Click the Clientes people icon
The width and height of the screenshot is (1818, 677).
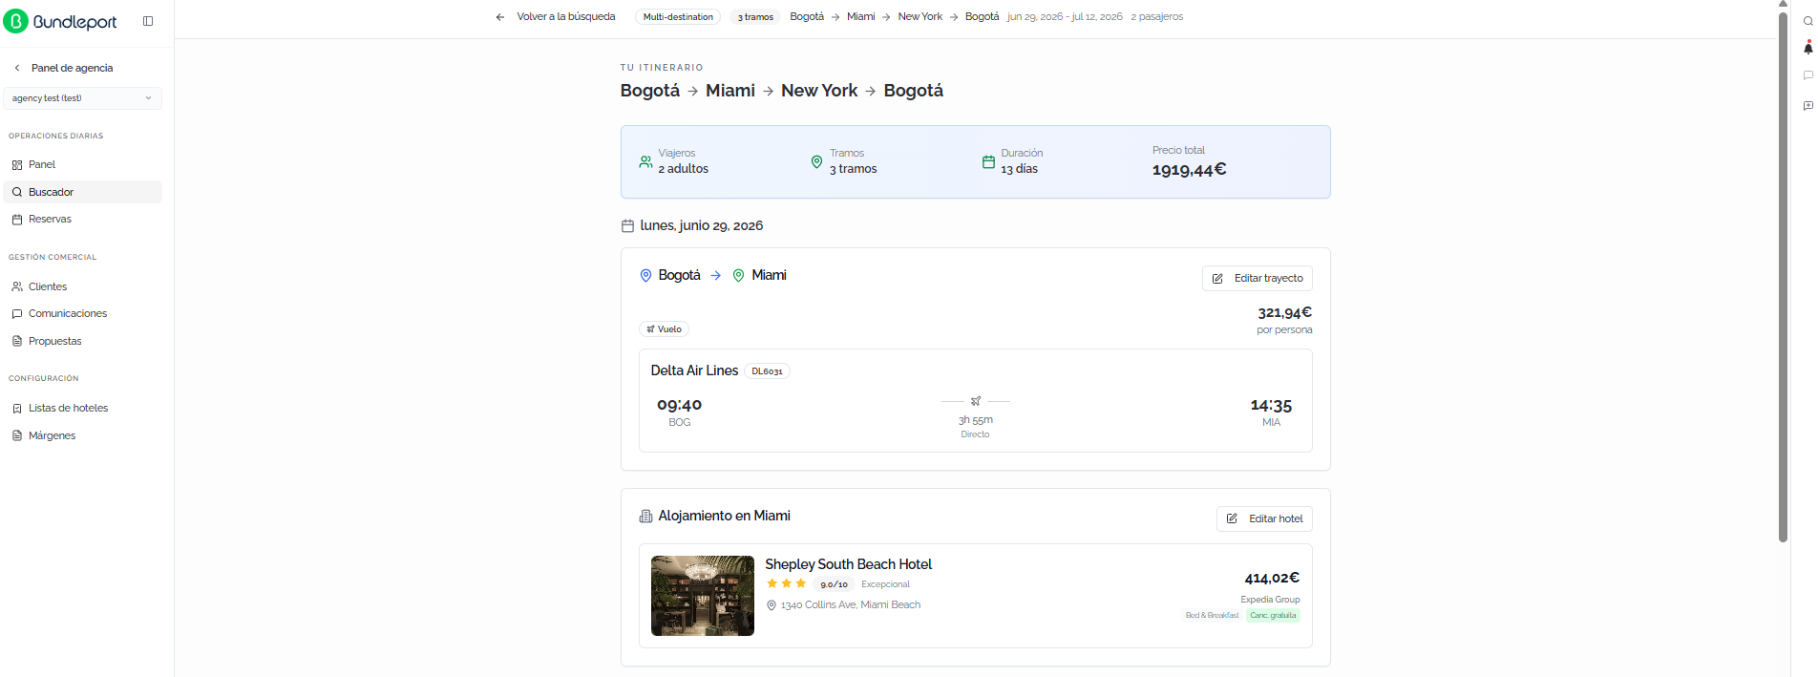[17, 286]
